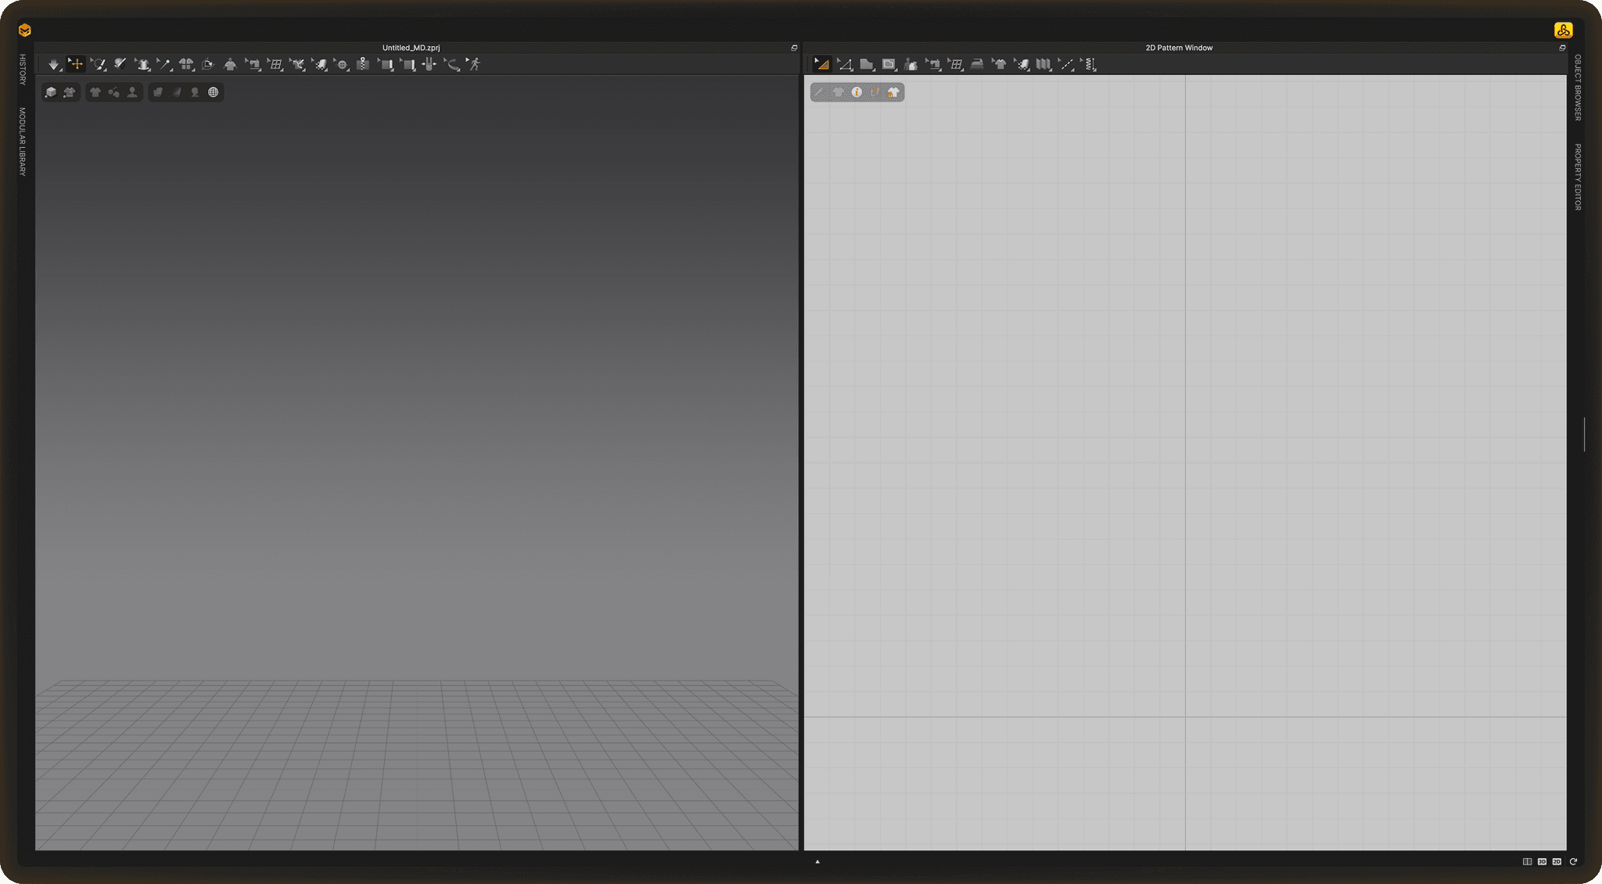Switch to 2D-only view with the 2D button
The width and height of the screenshot is (1602, 884).
(1558, 861)
